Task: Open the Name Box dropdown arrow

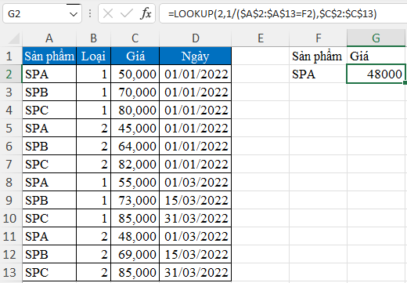Action: tap(74, 14)
